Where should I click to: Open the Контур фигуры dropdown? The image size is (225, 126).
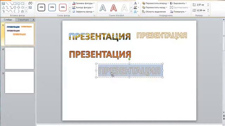pos(83,7)
